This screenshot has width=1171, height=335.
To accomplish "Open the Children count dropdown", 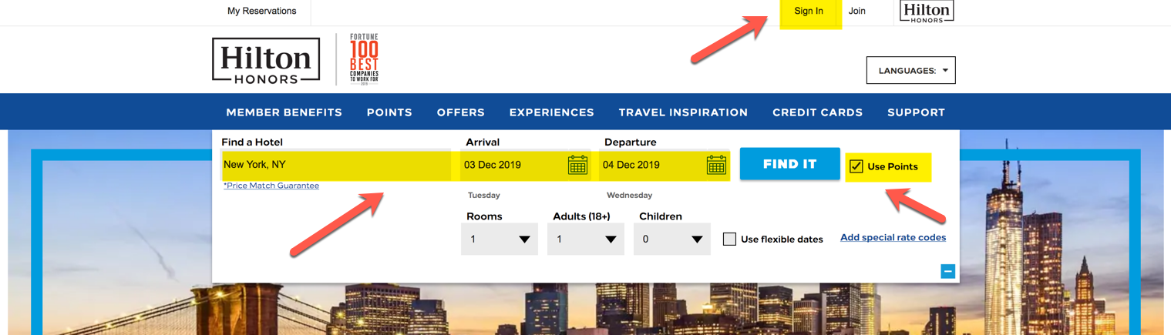I will pos(672,240).
